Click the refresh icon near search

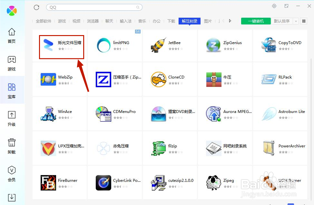(36, 7)
